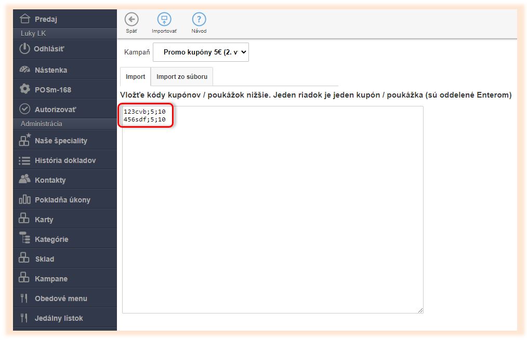The height and width of the screenshot is (340, 527).
Task: Select Kategórie in the sidebar
Action: pos(51,239)
